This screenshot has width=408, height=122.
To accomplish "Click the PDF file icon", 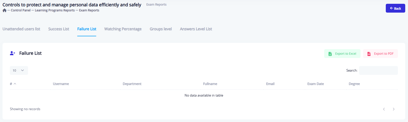I will [369, 54].
